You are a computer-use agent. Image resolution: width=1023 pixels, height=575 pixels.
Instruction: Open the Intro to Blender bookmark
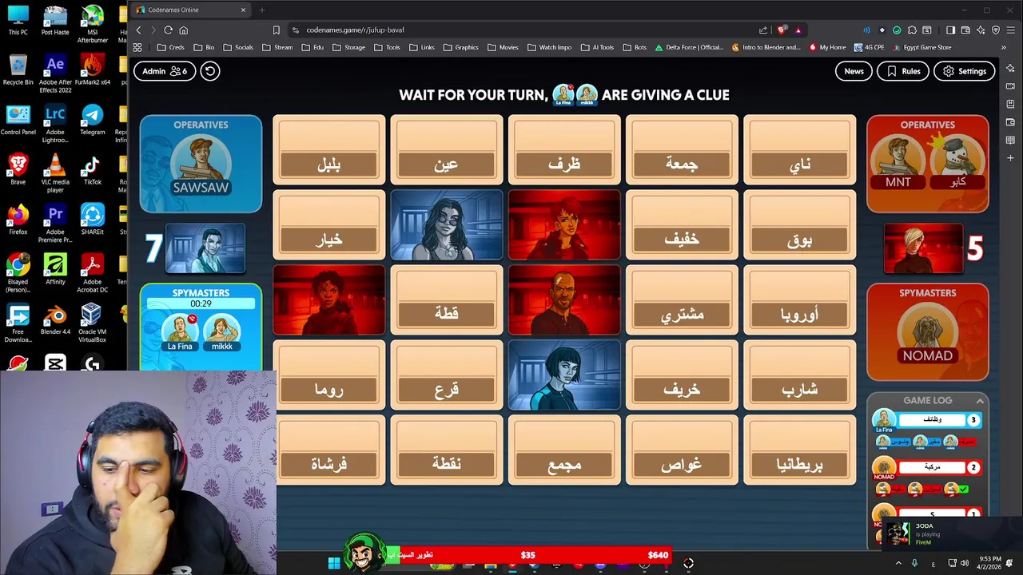pyautogui.click(x=766, y=47)
